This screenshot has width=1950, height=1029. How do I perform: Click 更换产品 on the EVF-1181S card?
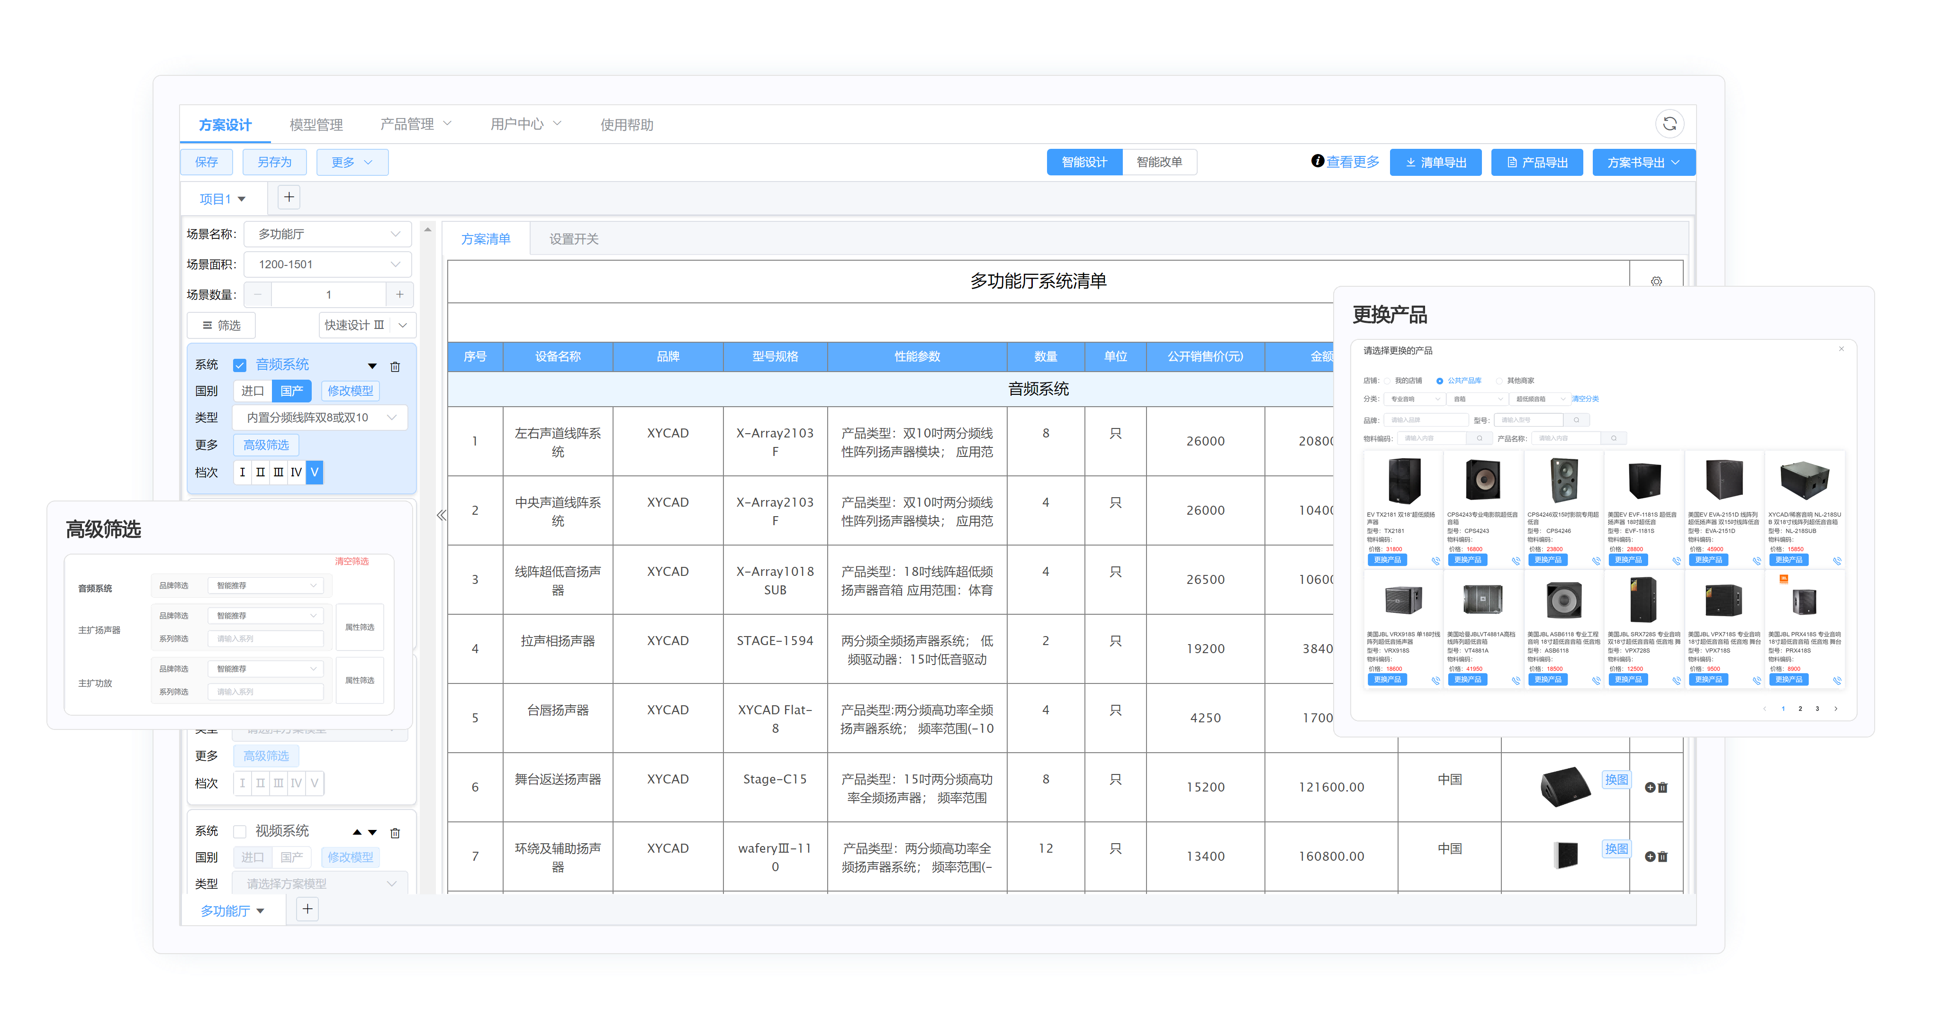point(1627,560)
